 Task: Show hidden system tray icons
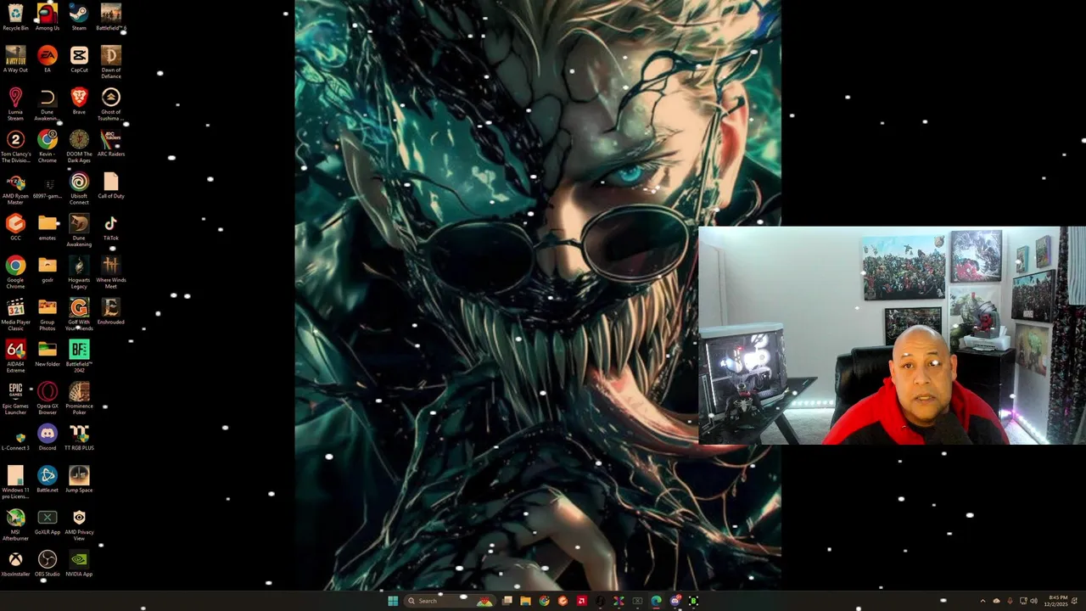pyautogui.click(x=983, y=601)
